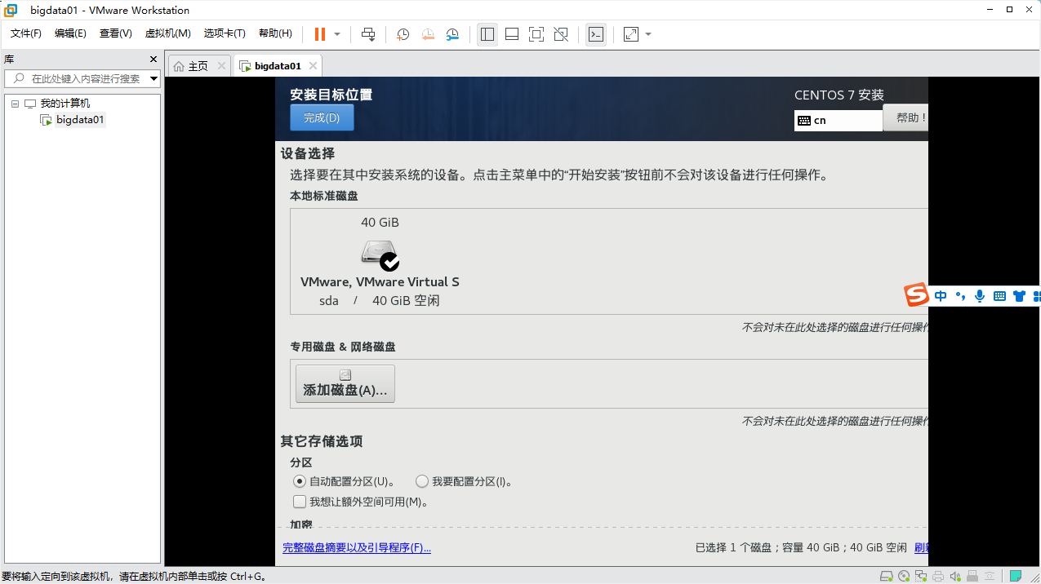Image resolution: width=1041 pixels, height=584 pixels.
Task: Select 我要配置分区(I) radio button
Action: tap(422, 481)
